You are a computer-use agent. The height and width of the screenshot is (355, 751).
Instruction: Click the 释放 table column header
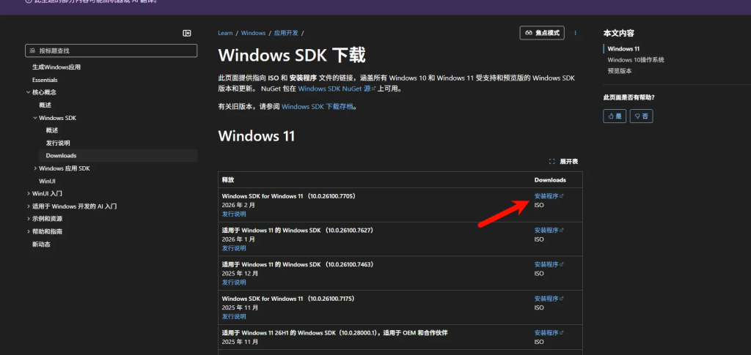pyautogui.click(x=228, y=180)
